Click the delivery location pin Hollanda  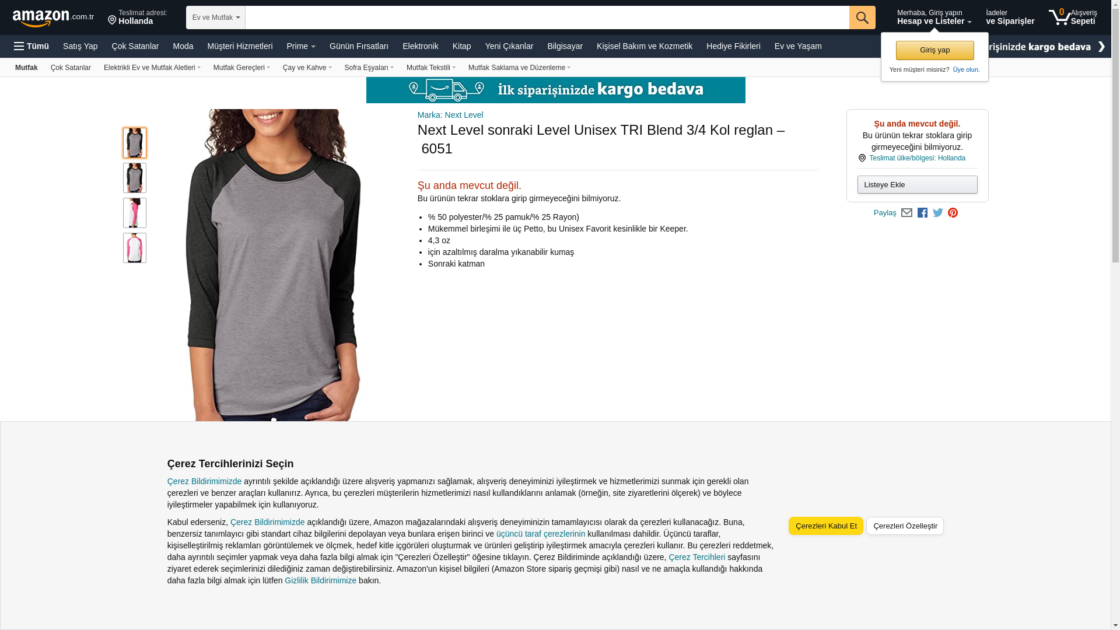point(138,17)
